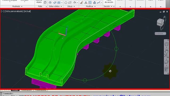
Task: Click the [-] viewport controls label
Action: tap(2, 11)
